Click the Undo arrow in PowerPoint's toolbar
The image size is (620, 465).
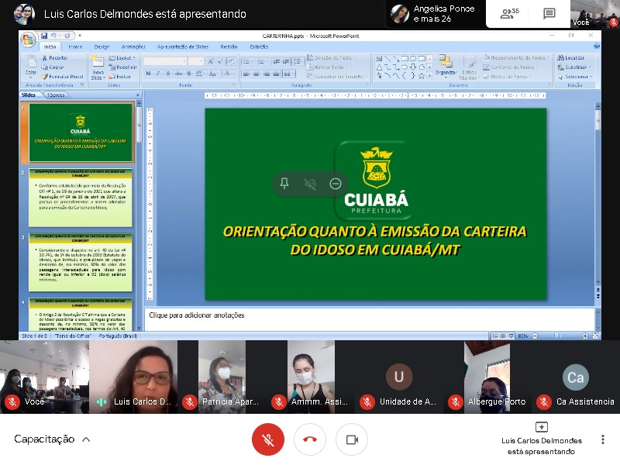53,36
